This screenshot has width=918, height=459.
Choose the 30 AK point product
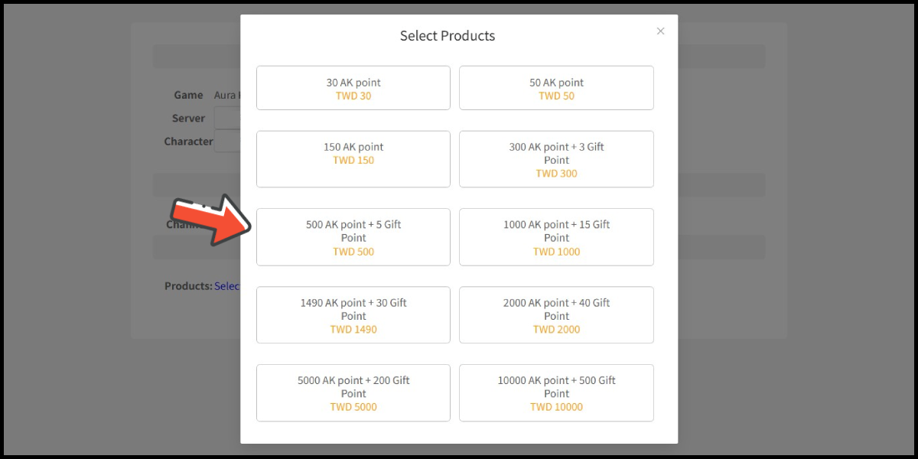tap(353, 88)
